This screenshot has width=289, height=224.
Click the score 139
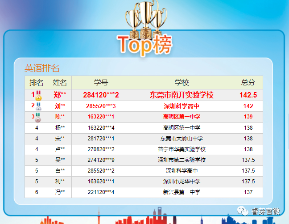[248, 117]
